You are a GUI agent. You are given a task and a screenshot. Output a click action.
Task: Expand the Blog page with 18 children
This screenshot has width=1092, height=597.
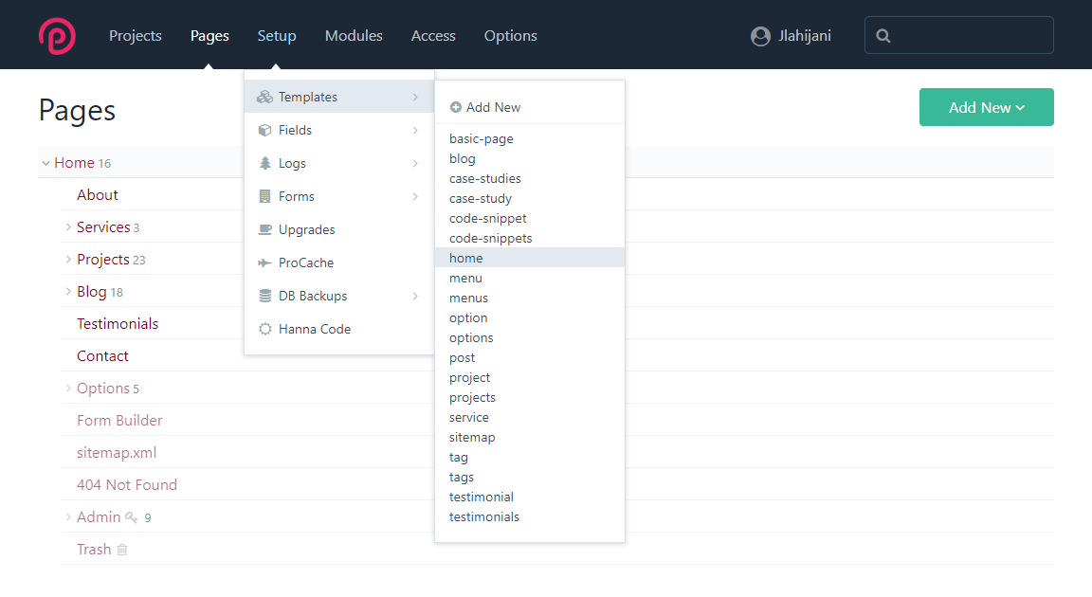pyautogui.click(x=66, y=291)
